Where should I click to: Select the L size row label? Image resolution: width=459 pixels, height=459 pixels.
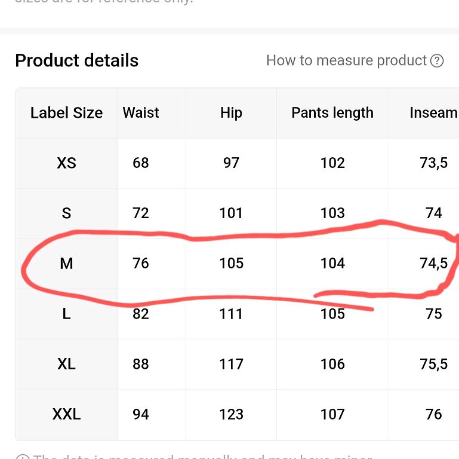(66, 314)
